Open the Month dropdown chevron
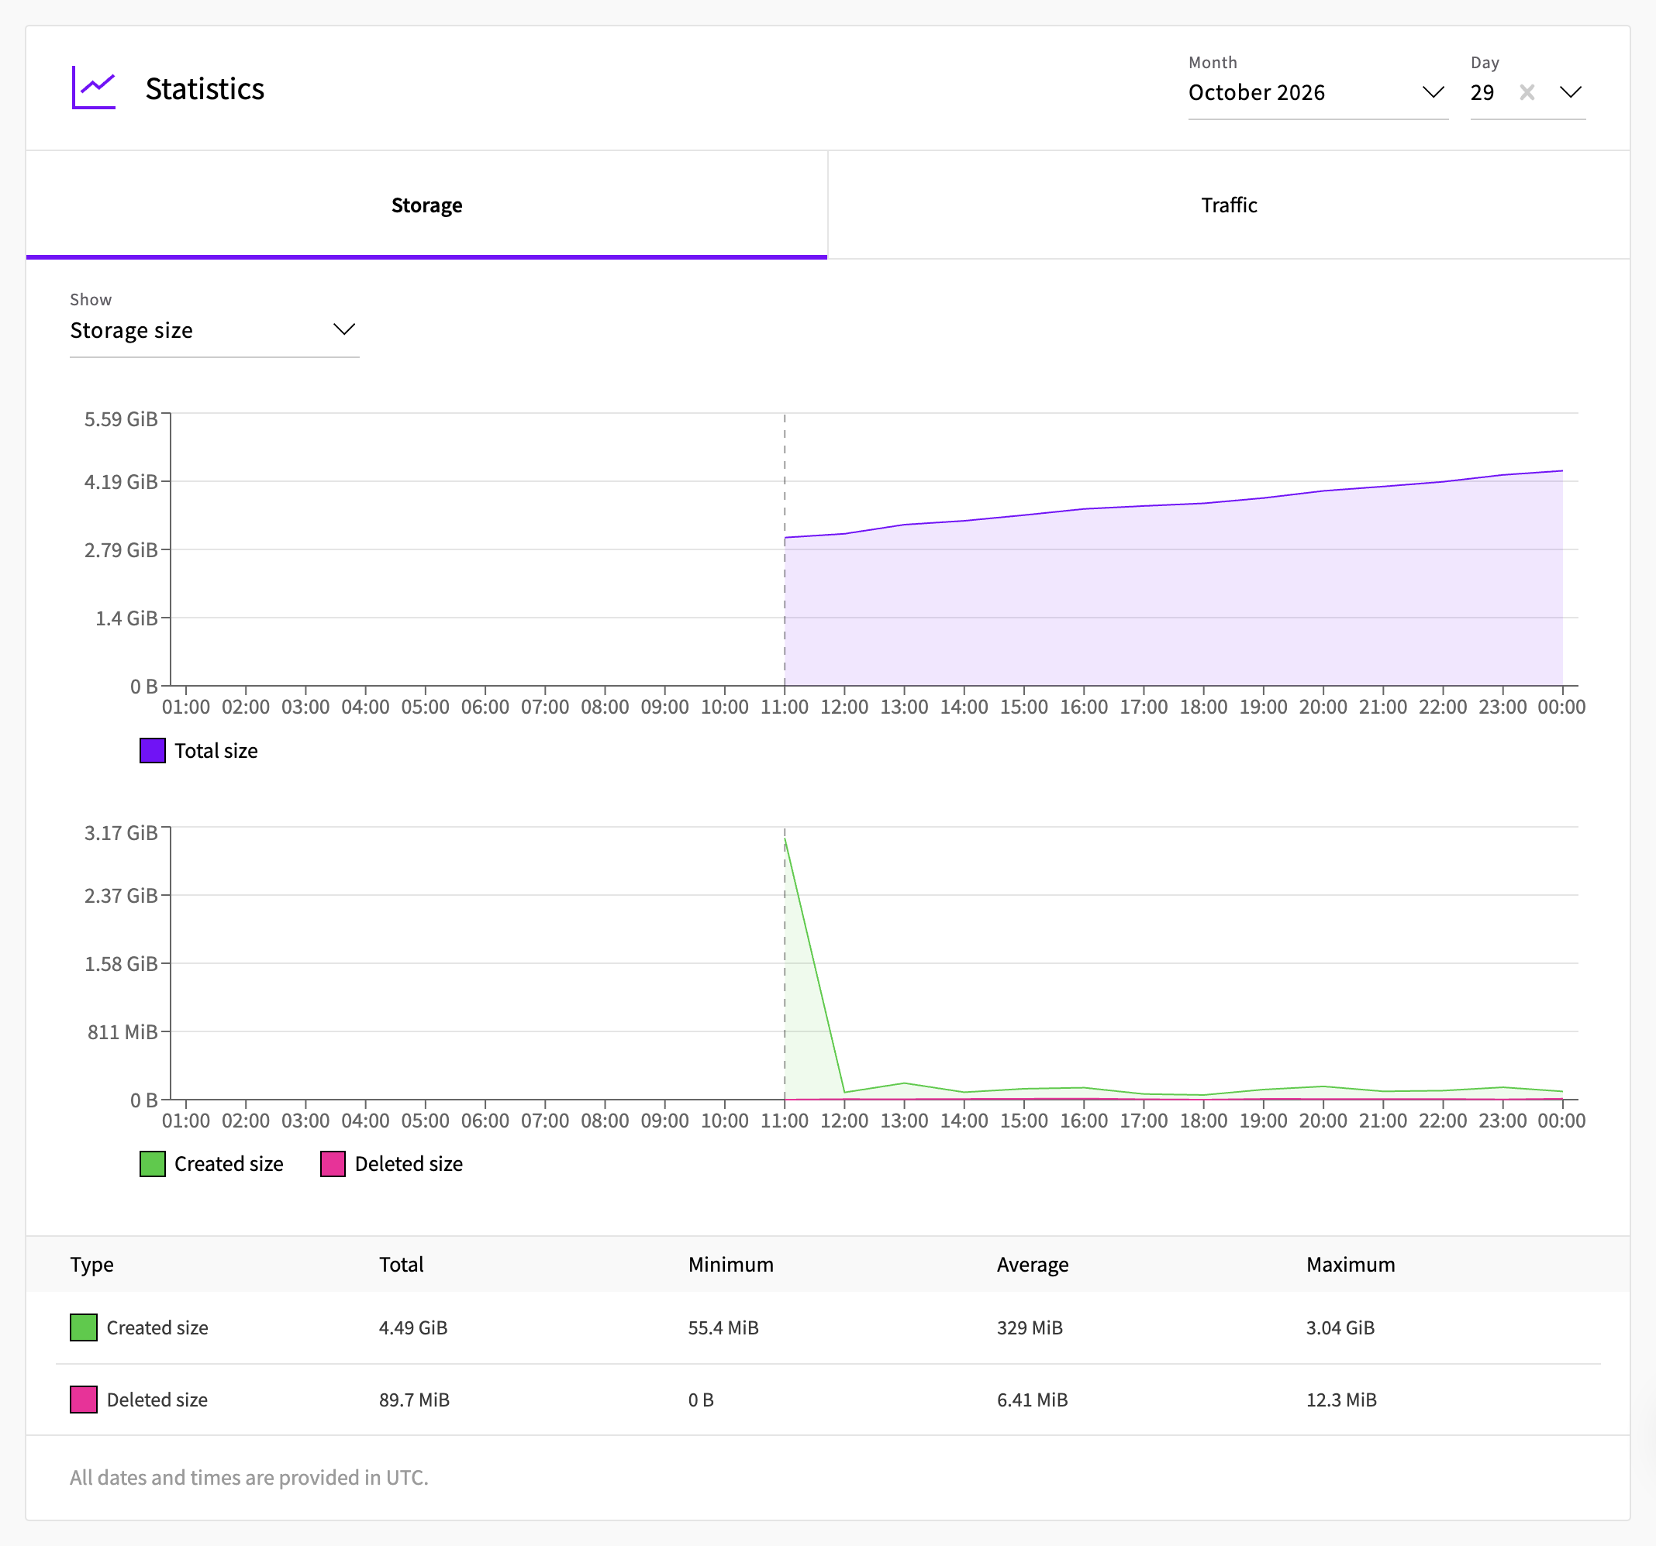 [x=1433, y=92]
